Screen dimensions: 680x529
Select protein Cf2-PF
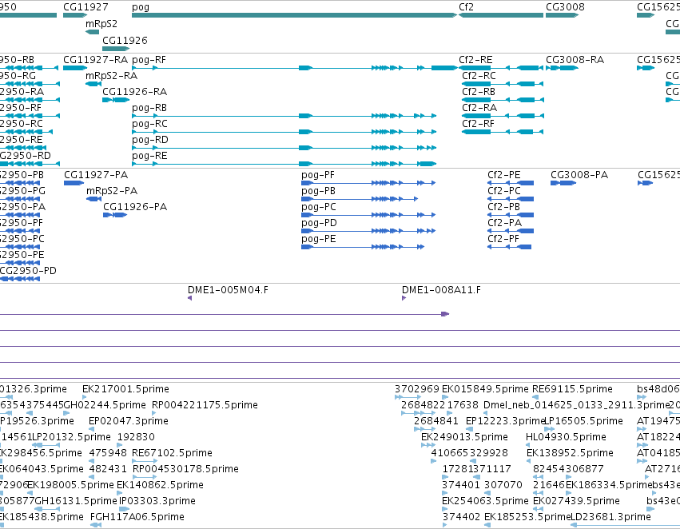(x=509, y=247)
